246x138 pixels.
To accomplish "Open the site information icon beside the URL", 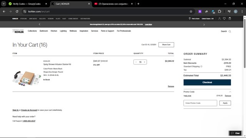I will pos(25,11).
